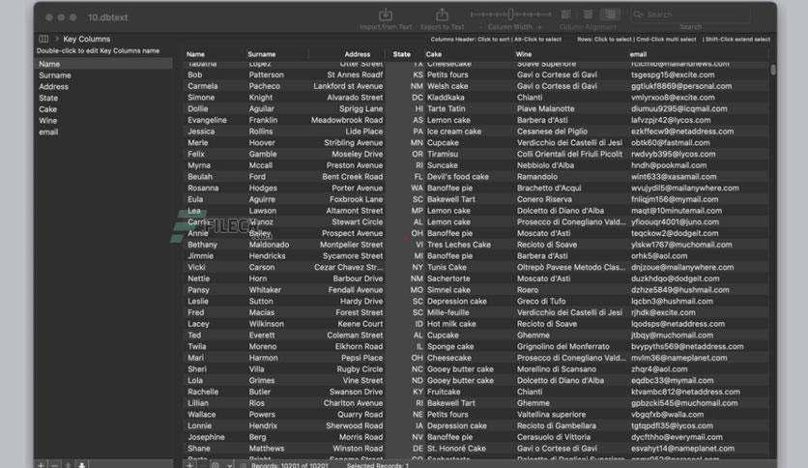
Task: Click the 'Tres Leches Cake' cell
Action: (x=459, y=245)
